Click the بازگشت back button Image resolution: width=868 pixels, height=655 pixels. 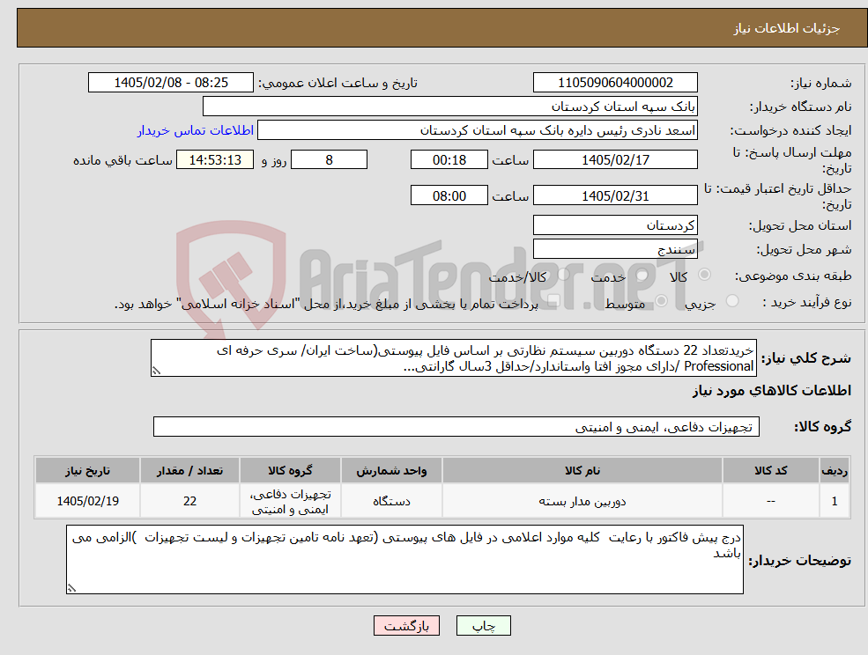tap(406, 626)
